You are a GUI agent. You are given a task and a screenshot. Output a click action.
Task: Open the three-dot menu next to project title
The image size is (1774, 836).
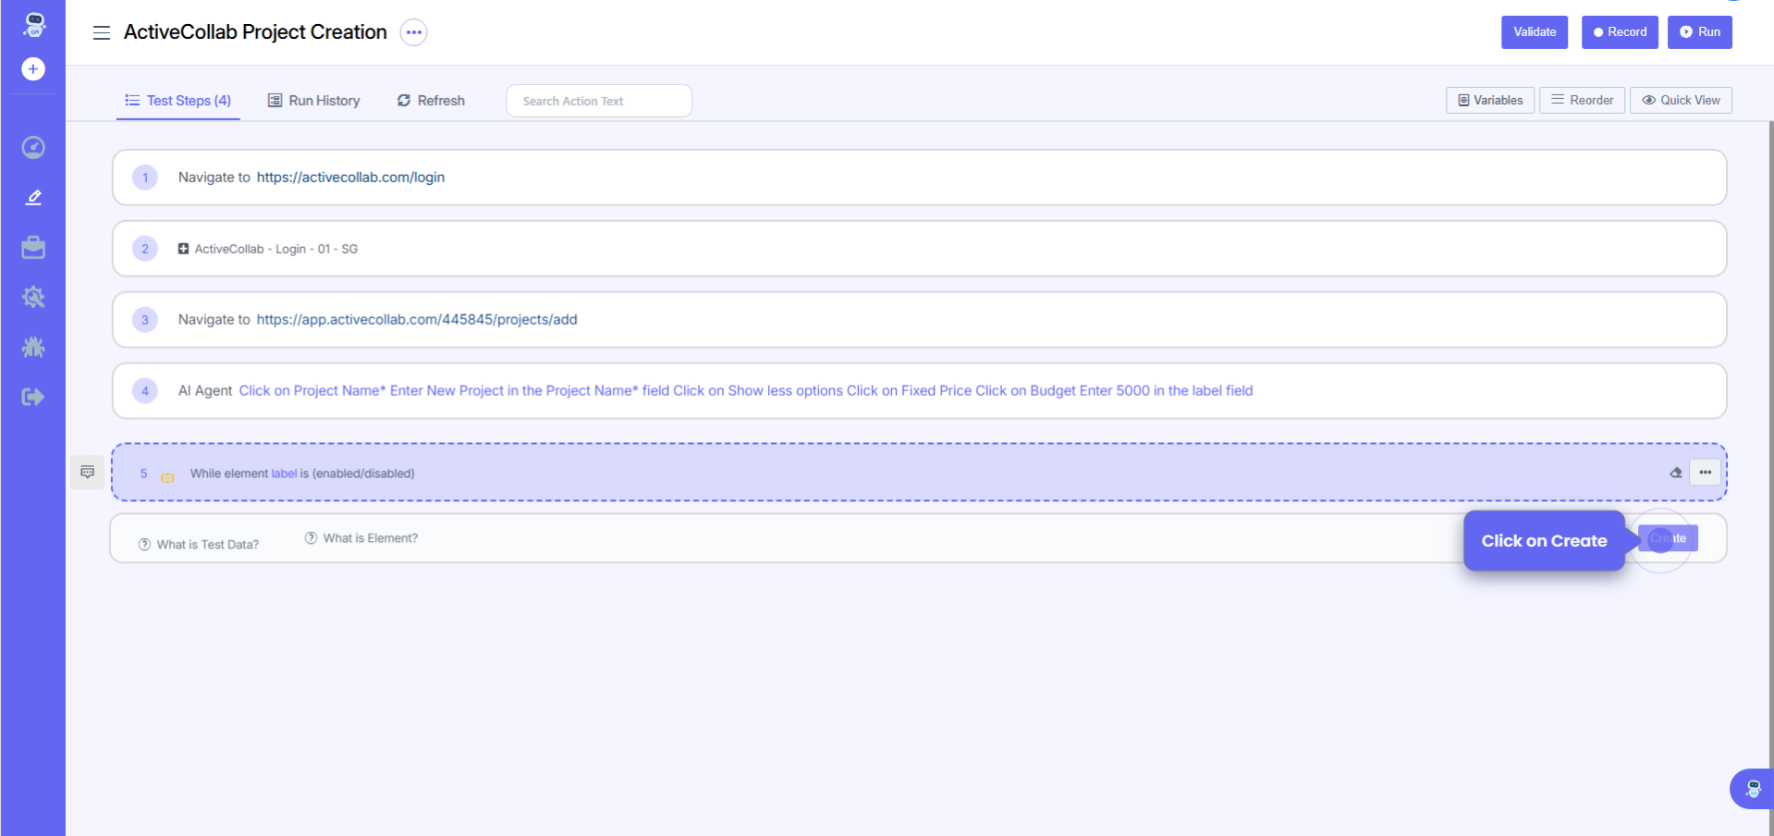click(413, 32)
